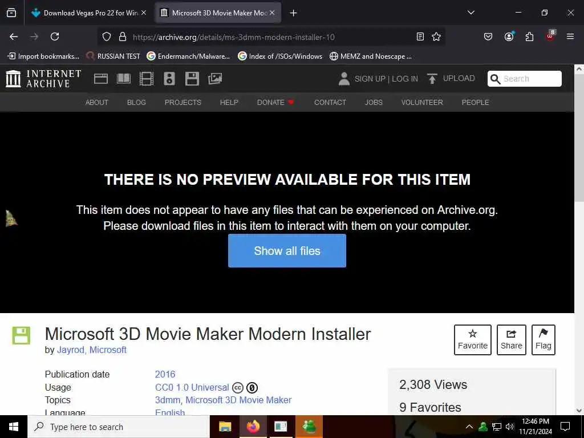Open the CC0 1.0 Universal license link

[192, 388]
